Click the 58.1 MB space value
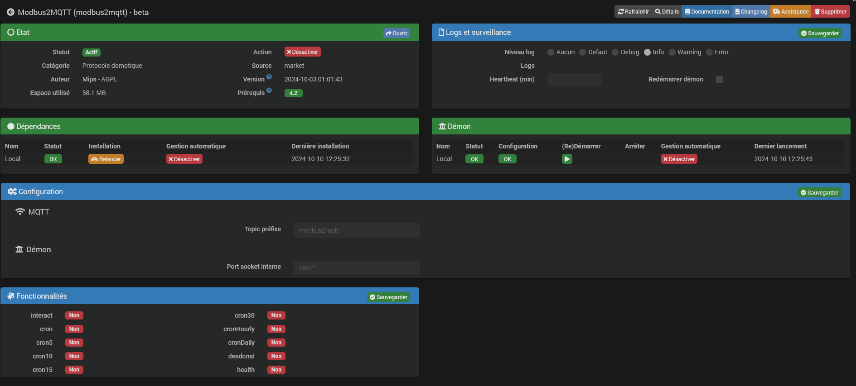856x386 pixels. tap(94, 93)
